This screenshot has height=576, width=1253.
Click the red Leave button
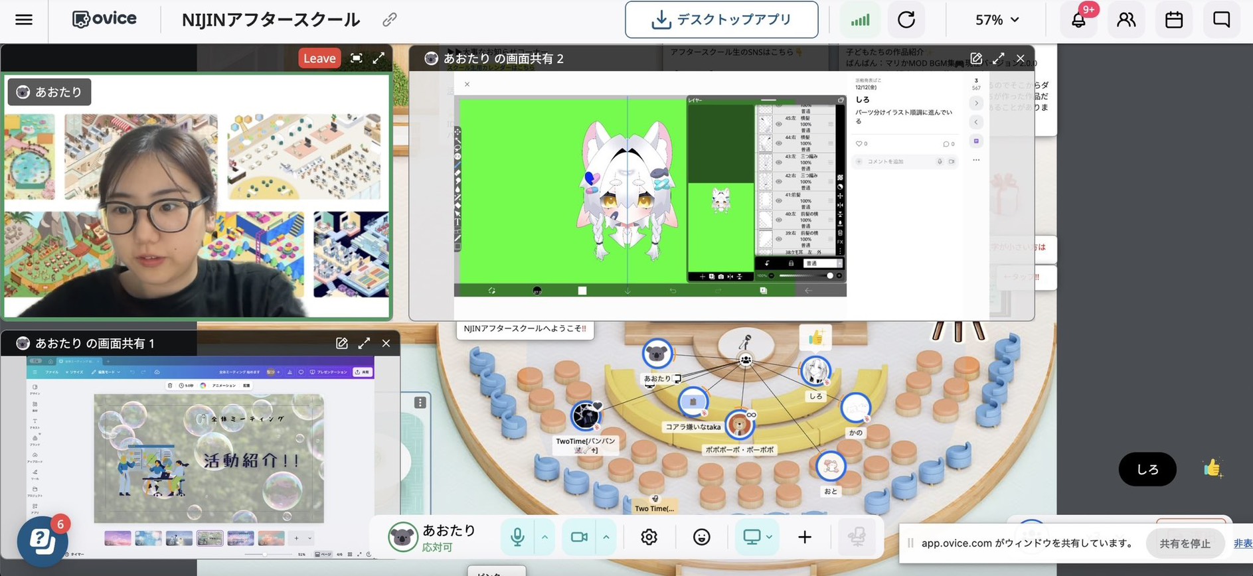[x=319, y=58]
